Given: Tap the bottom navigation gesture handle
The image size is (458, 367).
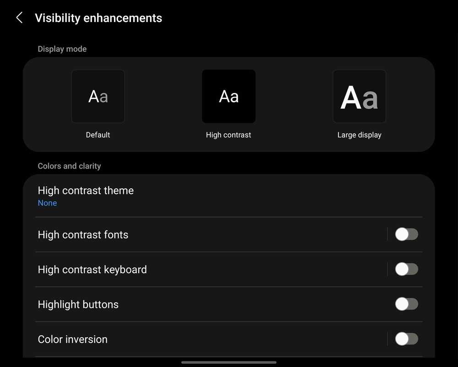Looking at the screenshot, I should [229, 362].
